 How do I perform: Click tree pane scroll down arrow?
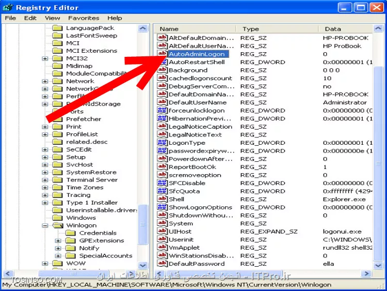[142, 265]
